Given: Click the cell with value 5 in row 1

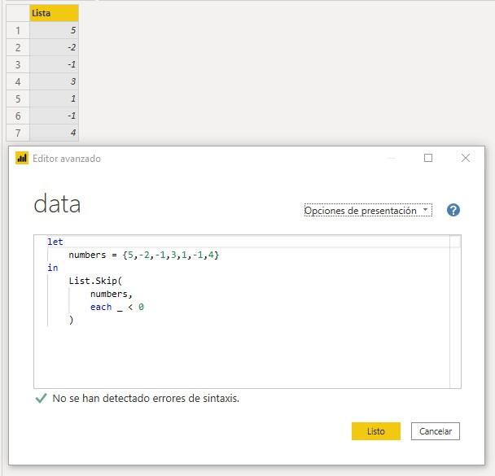Looking at the screenshot, I should 54,31.
